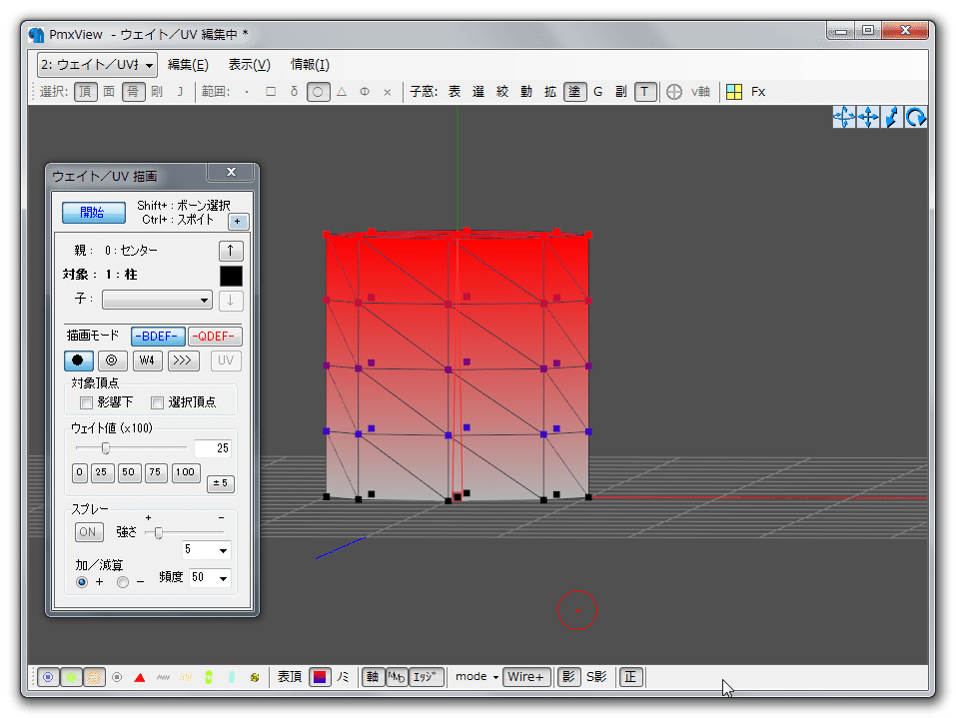
Task: Toggle the 塗 paint sub-window button
Action: 574,92
